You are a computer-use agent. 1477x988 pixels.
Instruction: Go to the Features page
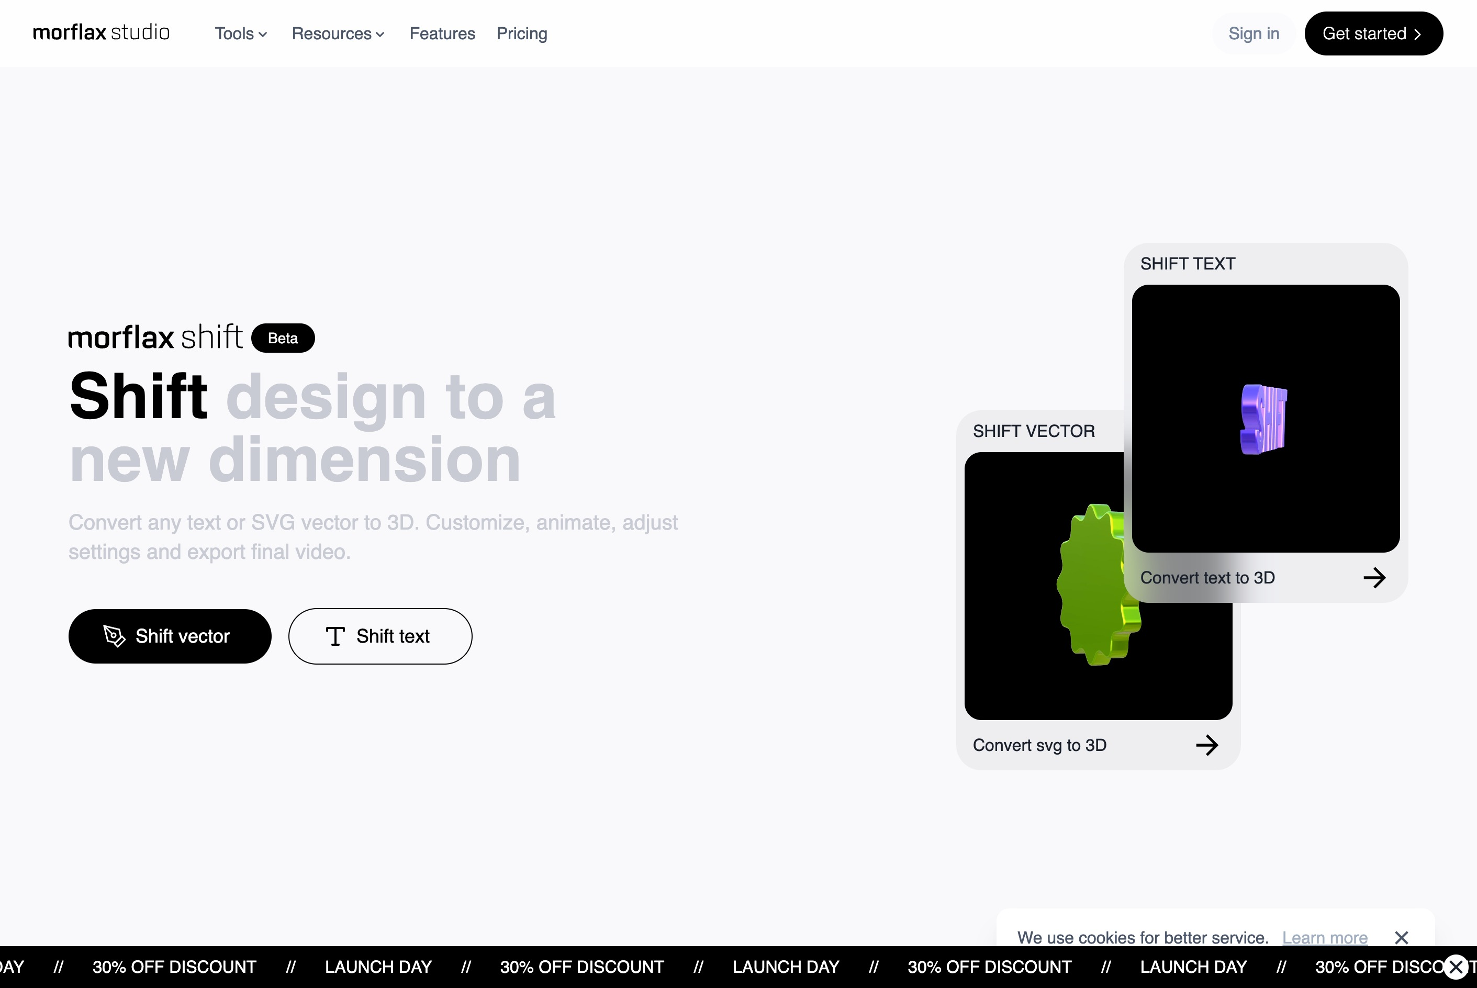click(x=442, y=33)
